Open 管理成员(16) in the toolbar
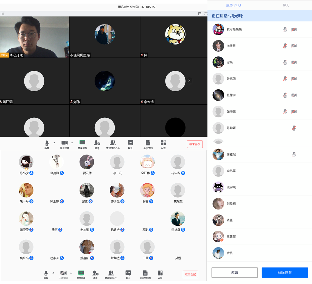The image size is (312, 284). [113, 143]
